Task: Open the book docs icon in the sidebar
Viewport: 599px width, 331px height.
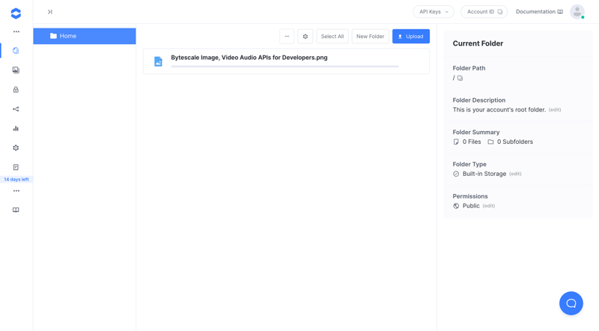Action: pos(16,210)
